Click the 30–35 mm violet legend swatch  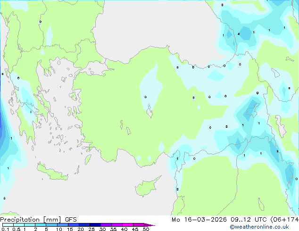pyautogui.click(x=106, y=225)
